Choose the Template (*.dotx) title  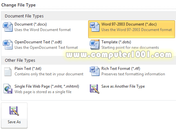tap(116, 42)
